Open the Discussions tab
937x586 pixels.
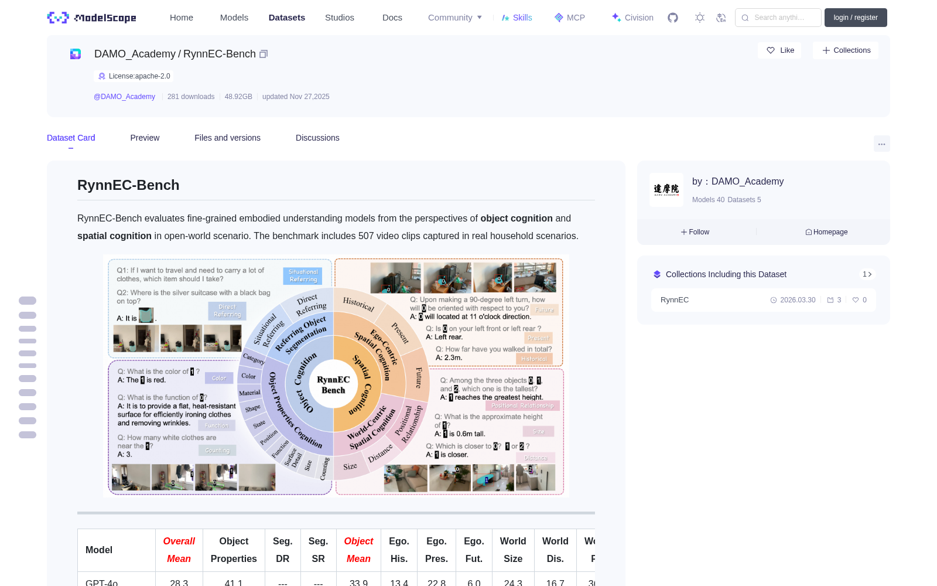coord(317,138)
